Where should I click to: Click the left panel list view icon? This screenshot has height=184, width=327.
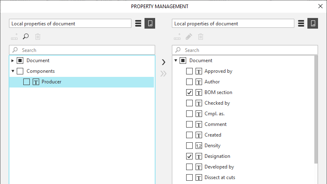138,23
